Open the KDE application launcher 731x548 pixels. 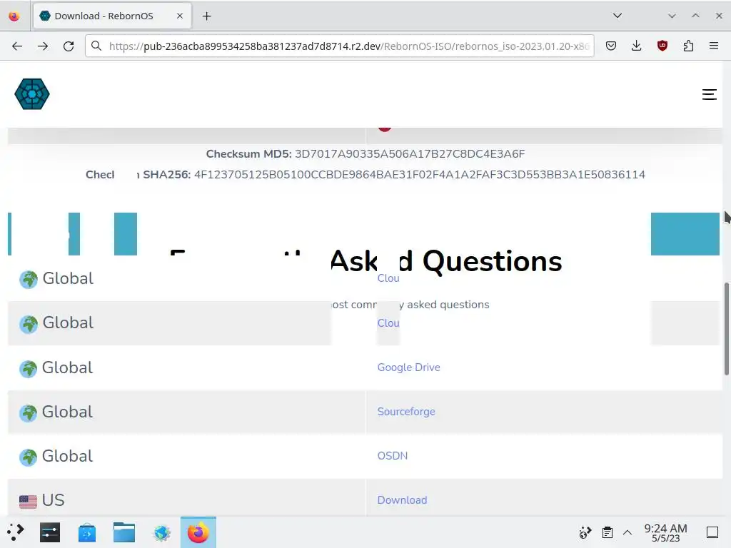[x=16, y=532]
